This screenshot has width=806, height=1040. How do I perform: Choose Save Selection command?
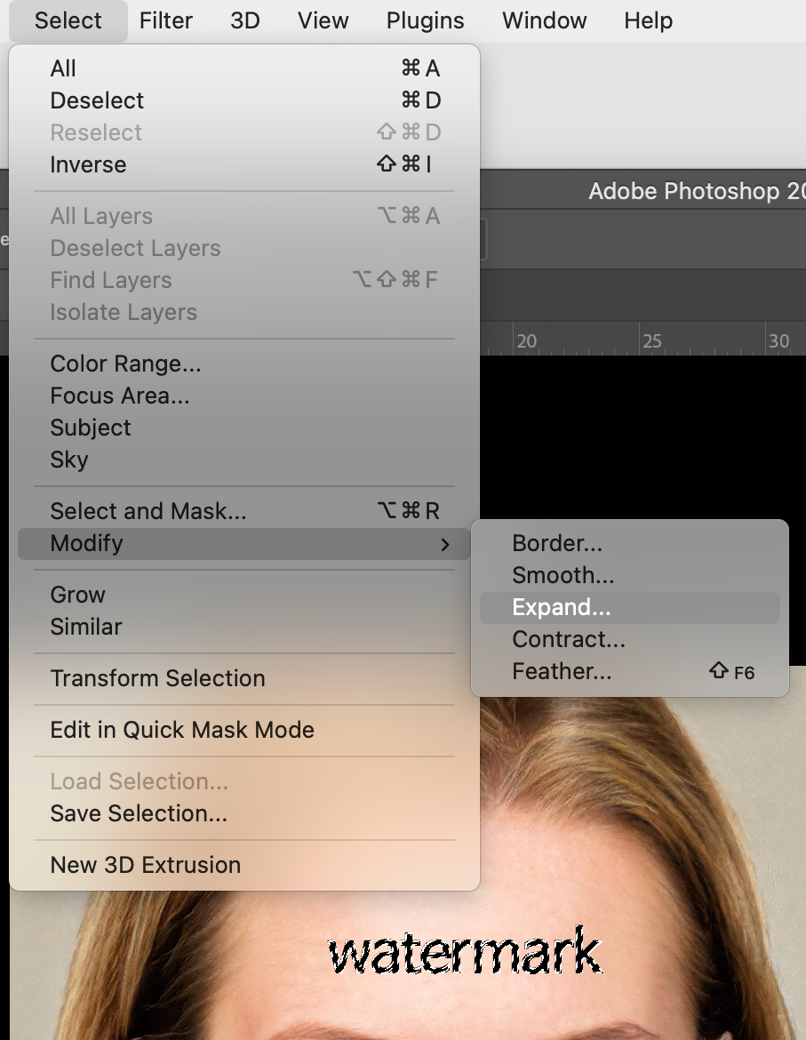(243, 813)
